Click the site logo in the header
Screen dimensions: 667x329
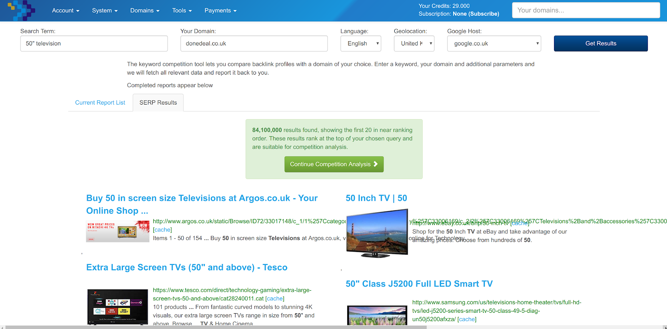[21, 10]
